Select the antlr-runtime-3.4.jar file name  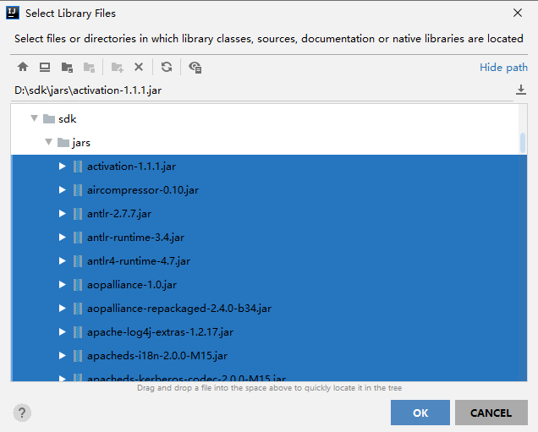pos(135,238)
